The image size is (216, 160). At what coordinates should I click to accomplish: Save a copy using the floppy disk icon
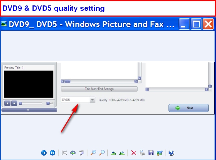click(151, 153)
